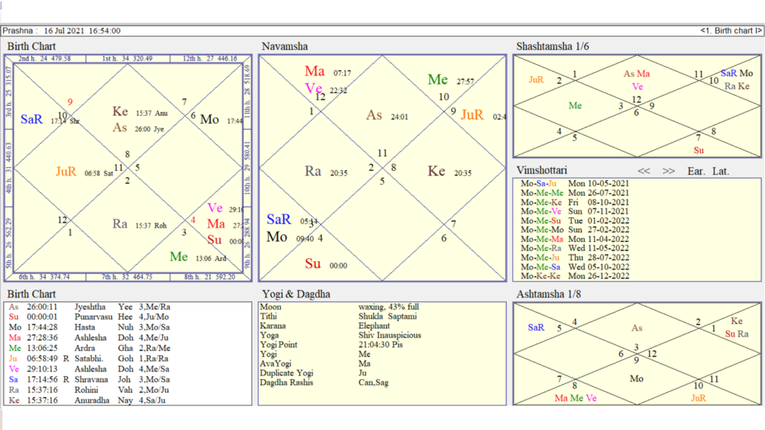Click the Dagdha Rashis 'Can,Sag' row
This screenshot has height=430, width=765.
[x=324, y=383]
